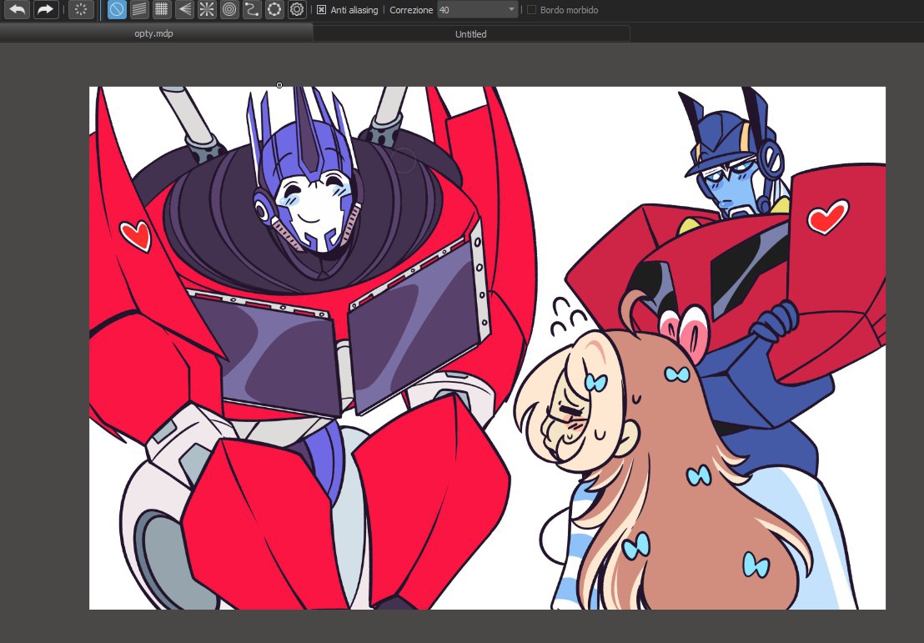The width and height of the screenshot is (924, 643).
Task: Pick the ellipse snap icon
Action: tap(274, 10)
